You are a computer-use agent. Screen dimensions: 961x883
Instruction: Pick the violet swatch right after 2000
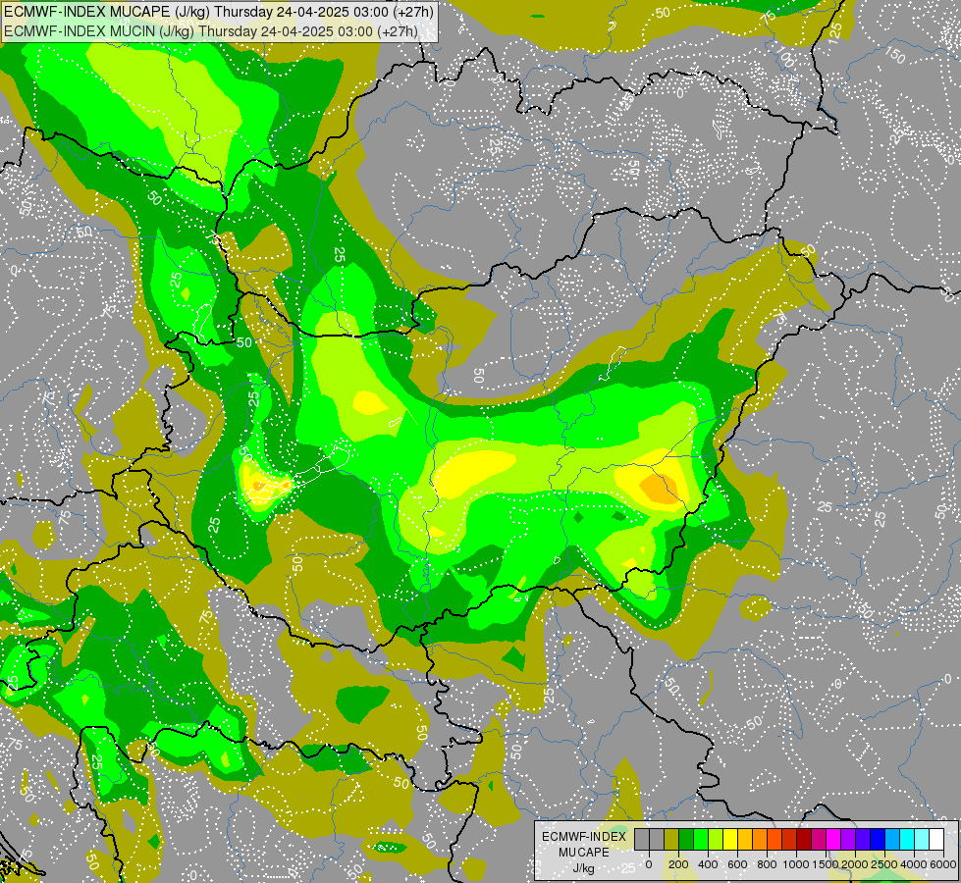(863, 840)
